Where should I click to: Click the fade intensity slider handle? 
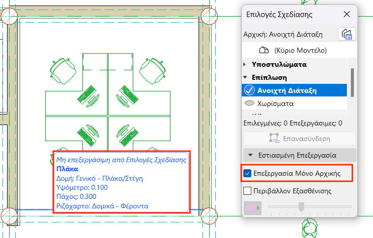click(301, 207)
